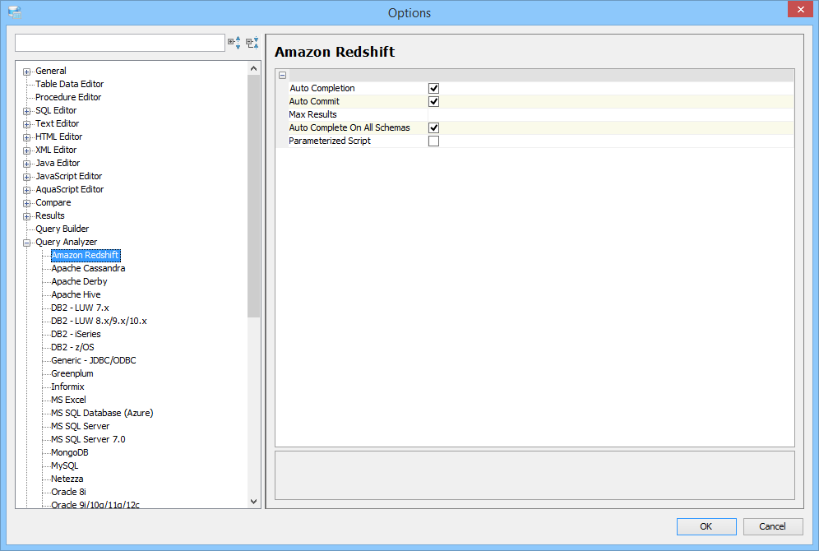Select MySQL in the tree
Image resolution: width=819 pixels, height=551 pixels.
click(x=65, y=465)
